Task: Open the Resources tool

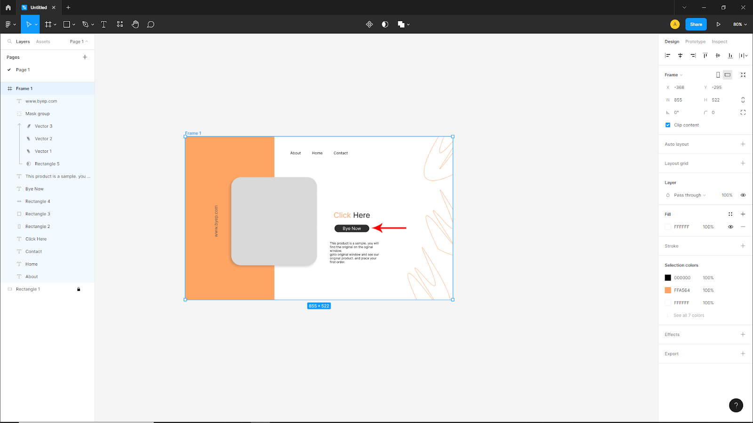Action: pos(120,24)
